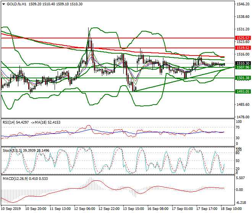Select the 1501.38 green support price label

pyautogui.click(x=243, y=78)
